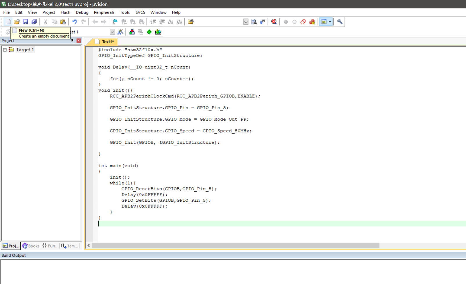
Task: Open the window layout dropdown arrow
Action: click(330, 22)
